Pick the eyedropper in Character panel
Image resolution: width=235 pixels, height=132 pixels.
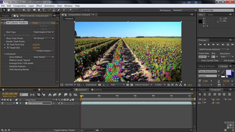click(x=223, y=71)
